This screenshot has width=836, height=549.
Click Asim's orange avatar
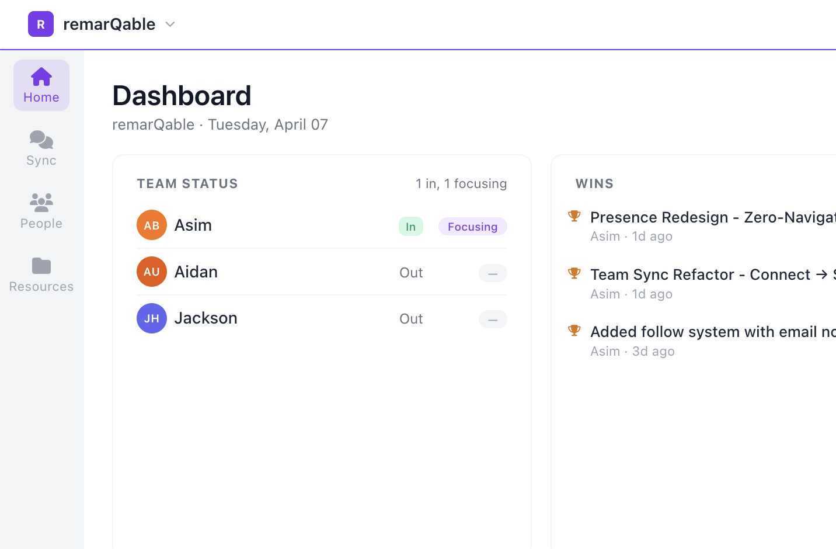click(151, 225)
